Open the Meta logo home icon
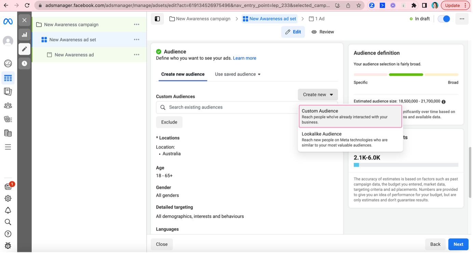473x253 pixels. (x=8, y=21)
